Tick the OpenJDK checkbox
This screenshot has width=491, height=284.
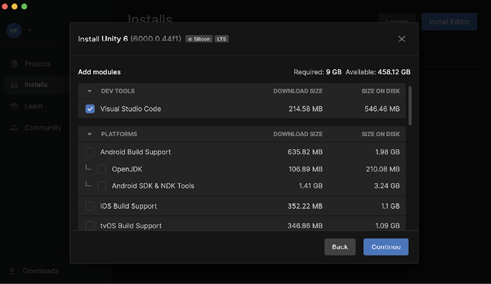pos(101,169)
